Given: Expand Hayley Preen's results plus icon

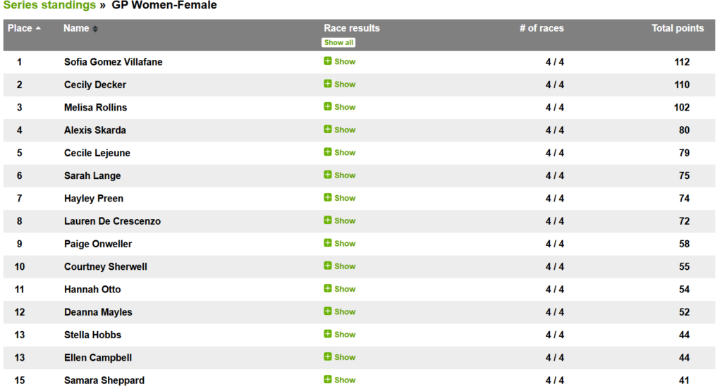Looking at the screenshot, I should click(x=328, y=198).
